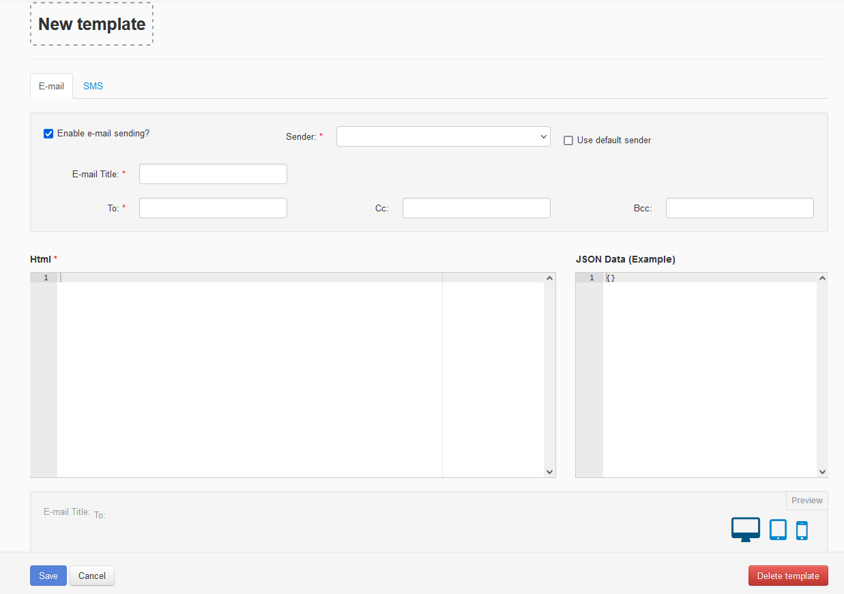The width and height of the screenshot is (844, 594).
Task: Click the Bcc input field
Action: point(740,208)
